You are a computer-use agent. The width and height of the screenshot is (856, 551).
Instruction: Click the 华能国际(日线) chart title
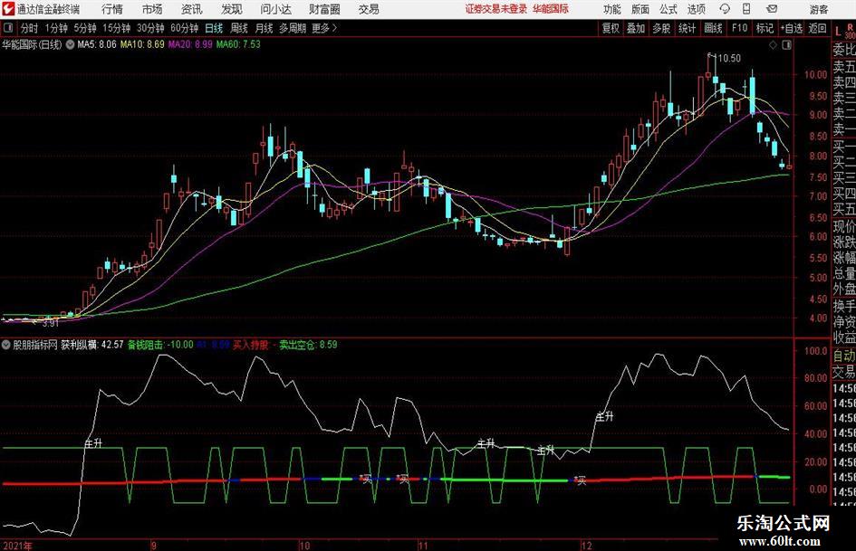click(x=32, y=44)
